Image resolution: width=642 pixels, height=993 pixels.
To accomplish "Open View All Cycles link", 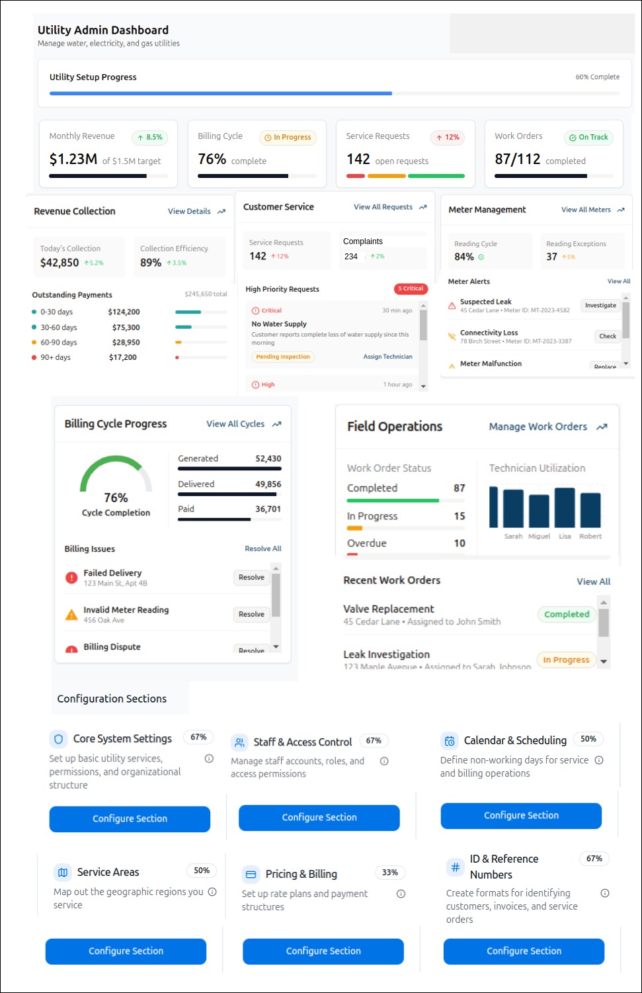I will click(x=235, y=424).
